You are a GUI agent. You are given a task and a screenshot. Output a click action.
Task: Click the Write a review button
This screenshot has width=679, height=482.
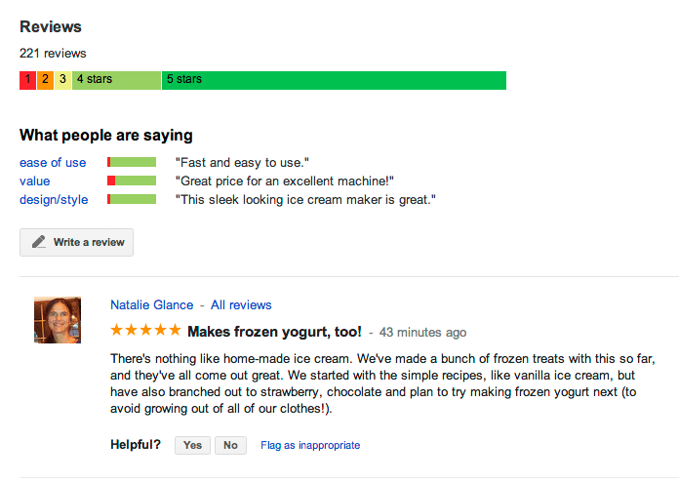(x=77, y=243)
